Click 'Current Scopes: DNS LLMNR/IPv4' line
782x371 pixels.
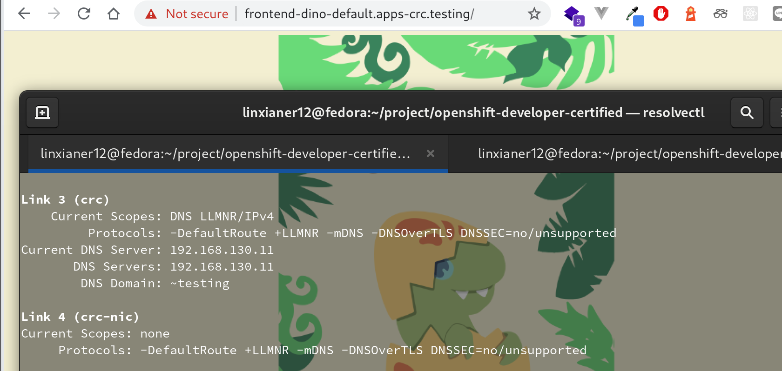tap(162, 217)
